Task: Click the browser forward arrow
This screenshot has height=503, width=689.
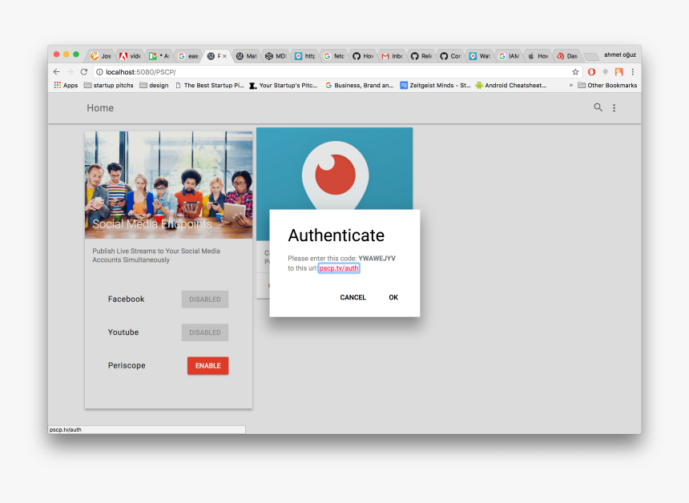Action: (69, 71)
